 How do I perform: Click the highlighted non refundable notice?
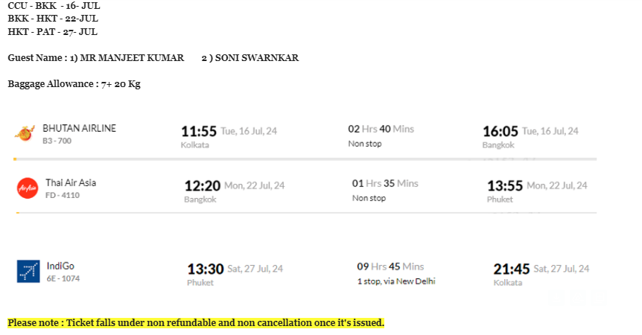196,323
